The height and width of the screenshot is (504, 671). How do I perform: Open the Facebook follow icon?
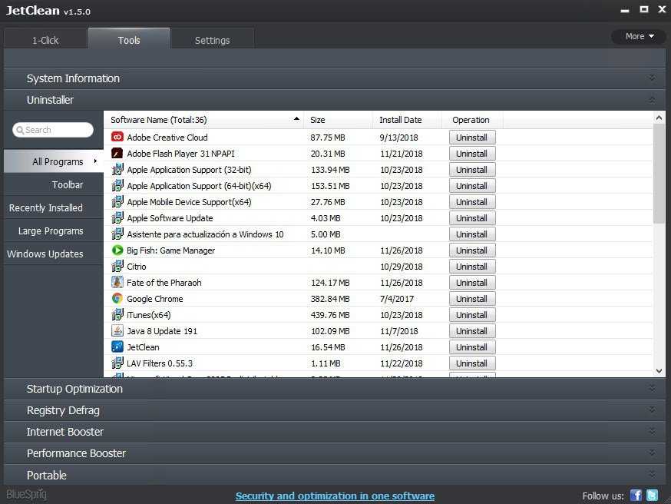(x=636, y=496)
